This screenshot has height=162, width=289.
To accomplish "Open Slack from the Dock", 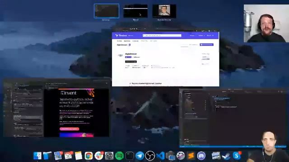I will tap(99, 156).
